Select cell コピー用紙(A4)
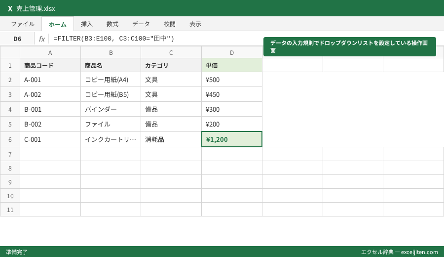The width and height of the screenshot is (444, 257). [111, 80]
